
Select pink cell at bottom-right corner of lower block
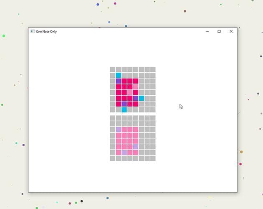(x=136, y=153)
